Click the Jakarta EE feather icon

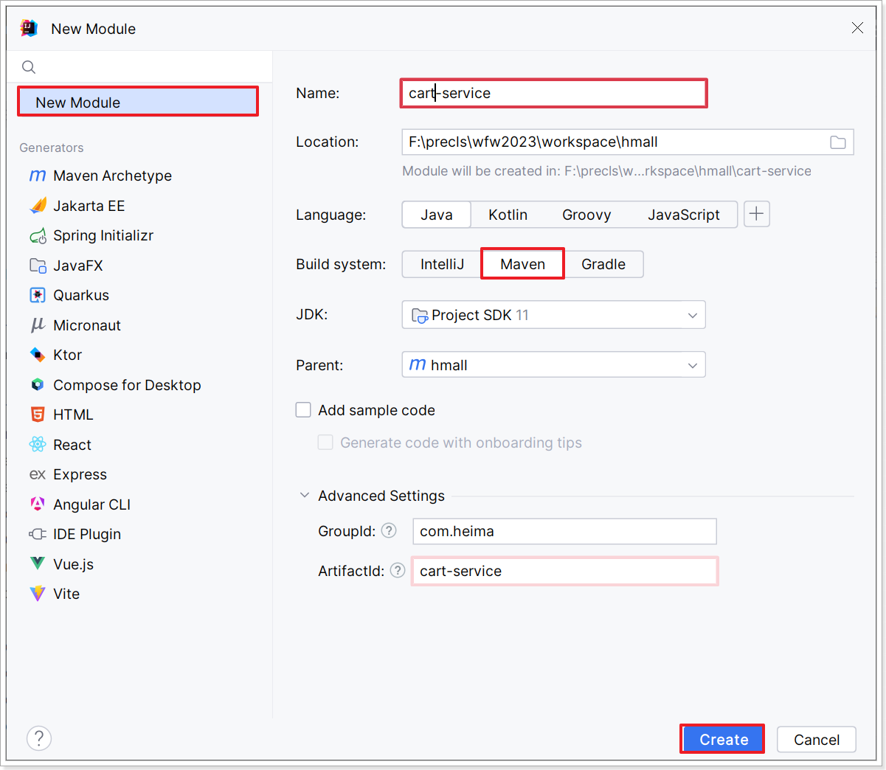pyautogui.click(x=38, y=206)
